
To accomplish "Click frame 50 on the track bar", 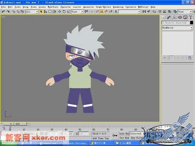I will [80, 130].
